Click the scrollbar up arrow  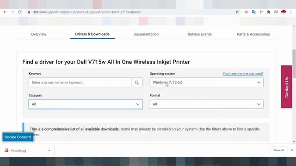[x=294, y=26]
